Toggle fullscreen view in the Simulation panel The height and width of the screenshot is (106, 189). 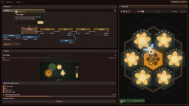(x=129, y=11)
